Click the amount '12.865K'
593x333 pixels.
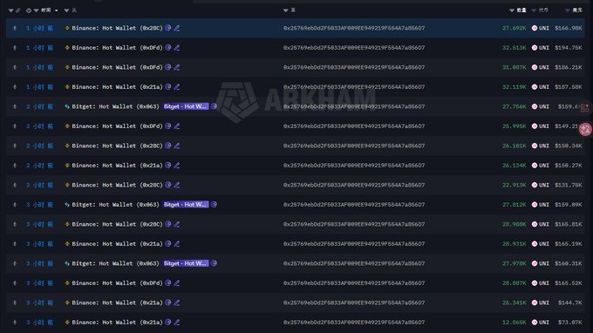click(x=514, y=323)
